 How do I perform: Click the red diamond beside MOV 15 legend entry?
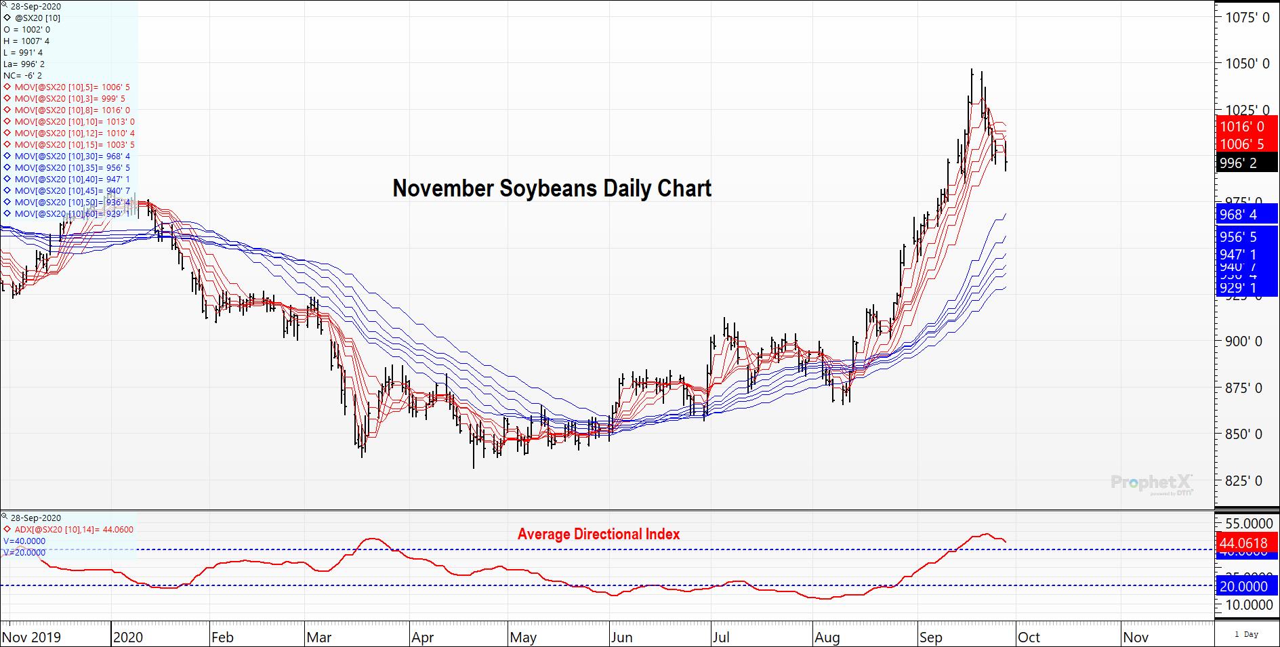click(x=7, y=145)
